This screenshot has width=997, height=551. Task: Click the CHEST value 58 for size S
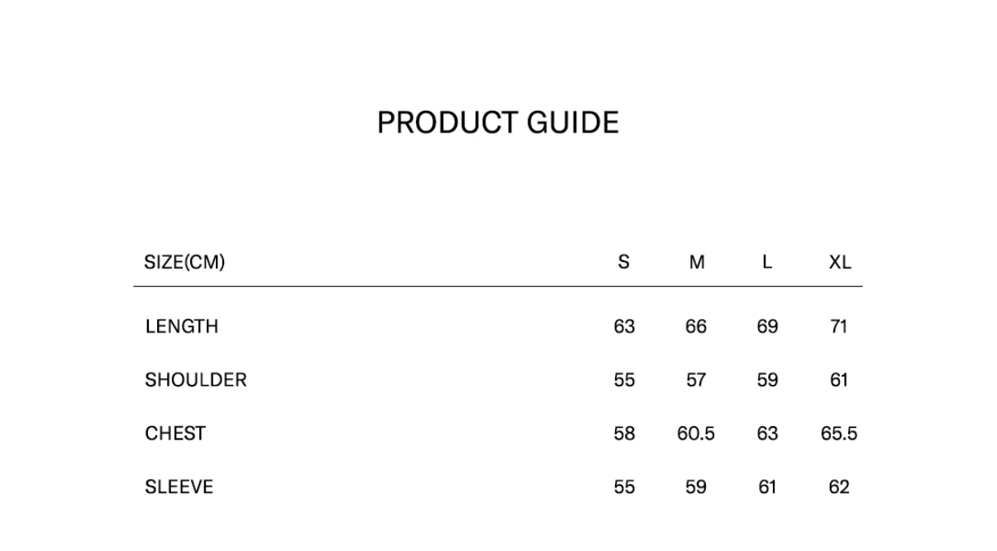point(624,434)
